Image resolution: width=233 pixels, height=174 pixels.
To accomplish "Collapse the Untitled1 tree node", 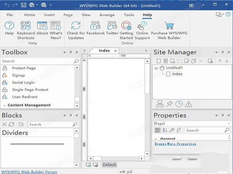I will point(156,68).
